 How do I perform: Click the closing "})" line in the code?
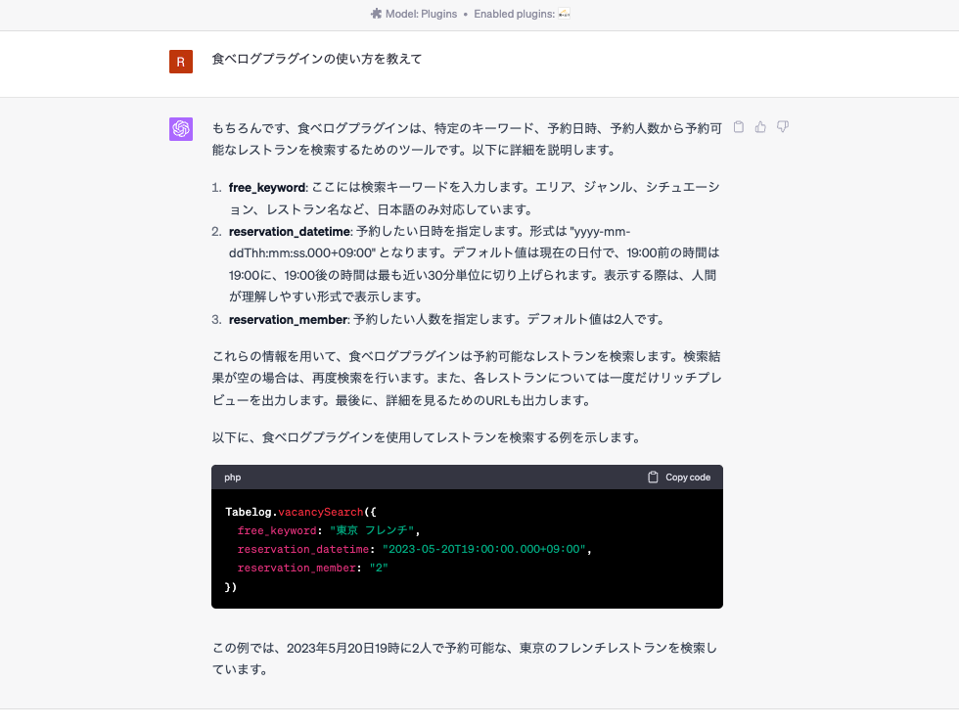pyautogui.click(x=231, y=587)
